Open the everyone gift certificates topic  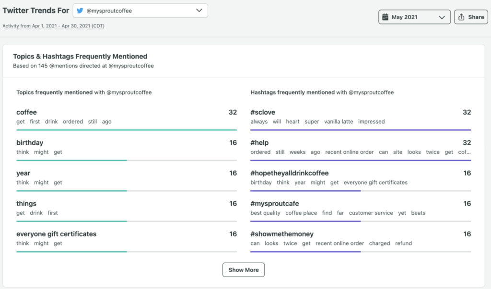[x=56, y=234]
